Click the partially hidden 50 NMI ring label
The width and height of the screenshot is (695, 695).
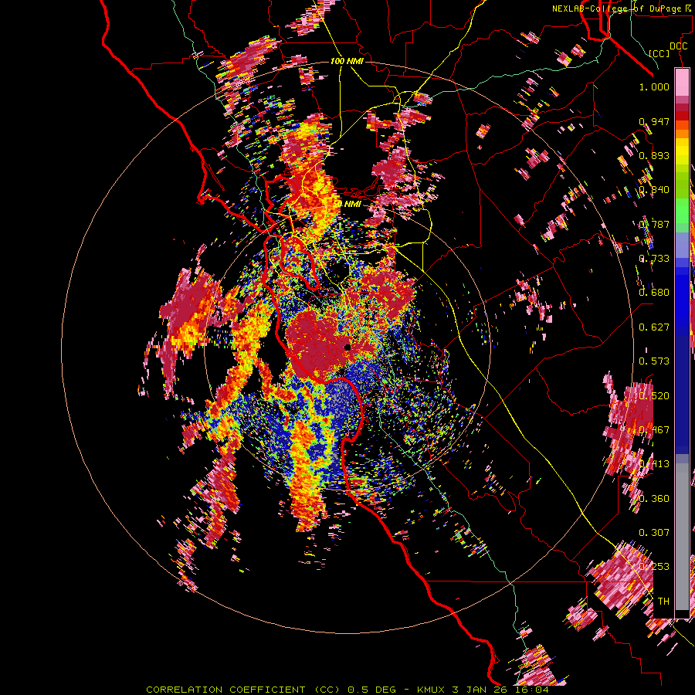pyautogui.click(x=349, y=204)
